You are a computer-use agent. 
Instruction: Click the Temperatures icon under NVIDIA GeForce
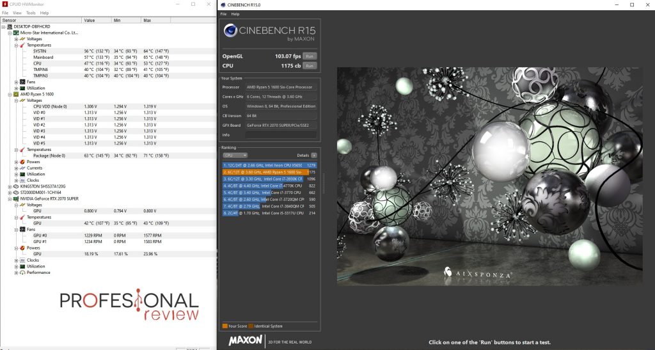pyautogui.click(x=22, y=218)
